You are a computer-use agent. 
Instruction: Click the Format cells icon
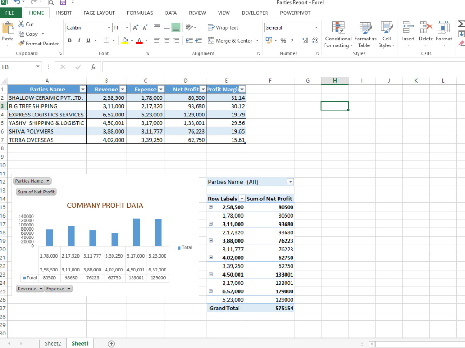point(444,27)
